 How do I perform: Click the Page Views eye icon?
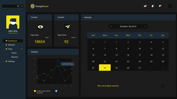point(40,27)
